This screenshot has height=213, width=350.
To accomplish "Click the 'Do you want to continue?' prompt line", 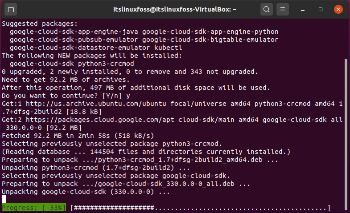I will tap(66, 96).
